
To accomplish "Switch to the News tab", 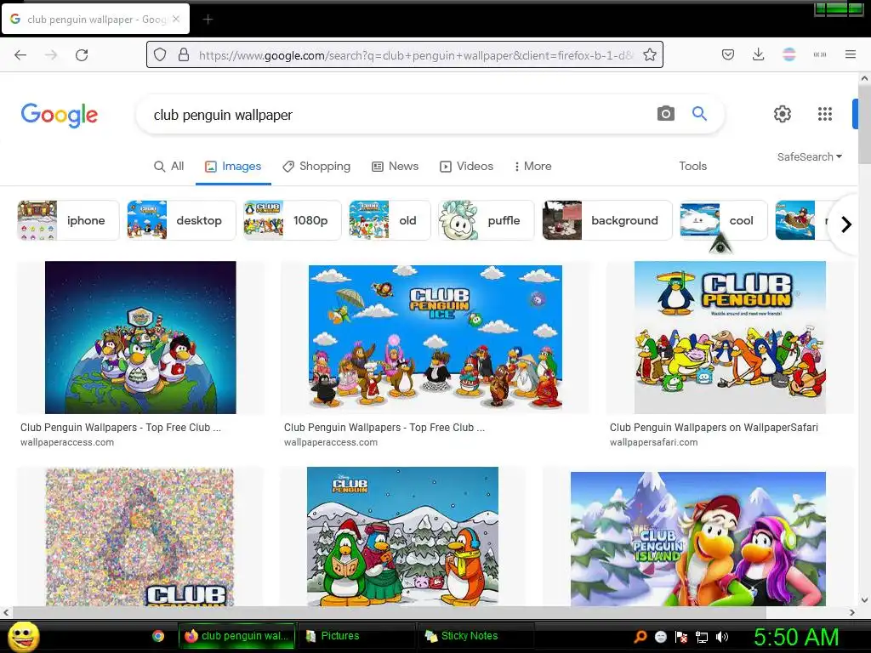I will [395, 166].
